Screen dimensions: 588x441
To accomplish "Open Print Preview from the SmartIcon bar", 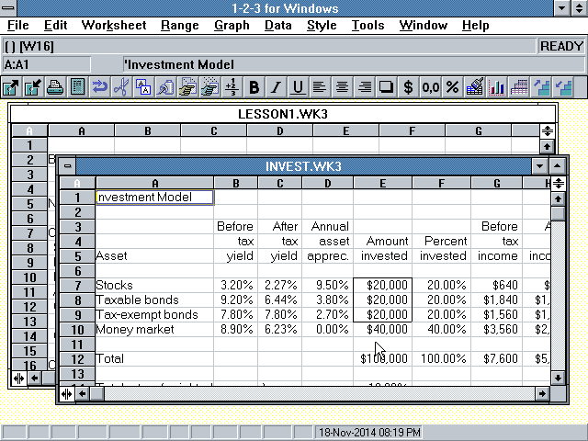I will 77,87.
